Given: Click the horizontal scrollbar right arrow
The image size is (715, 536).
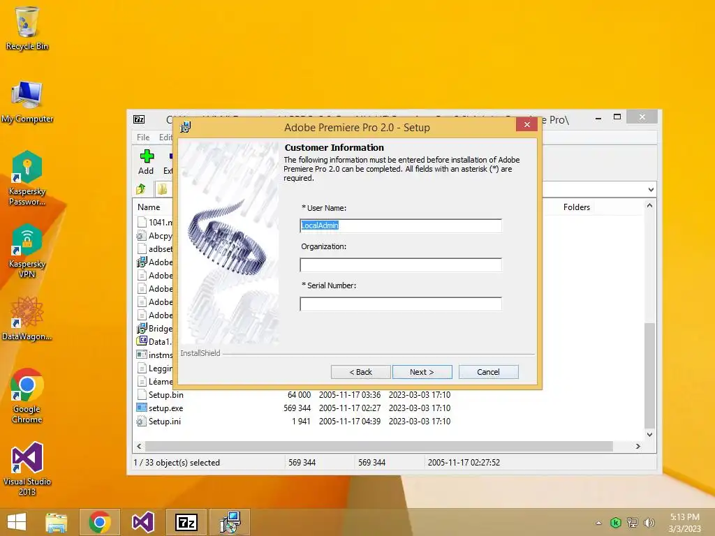Looking at the screenshot, I should tap(638, 446).
